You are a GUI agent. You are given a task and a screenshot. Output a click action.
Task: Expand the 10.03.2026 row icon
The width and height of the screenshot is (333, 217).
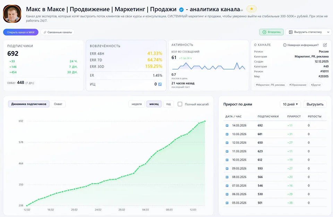227,160
